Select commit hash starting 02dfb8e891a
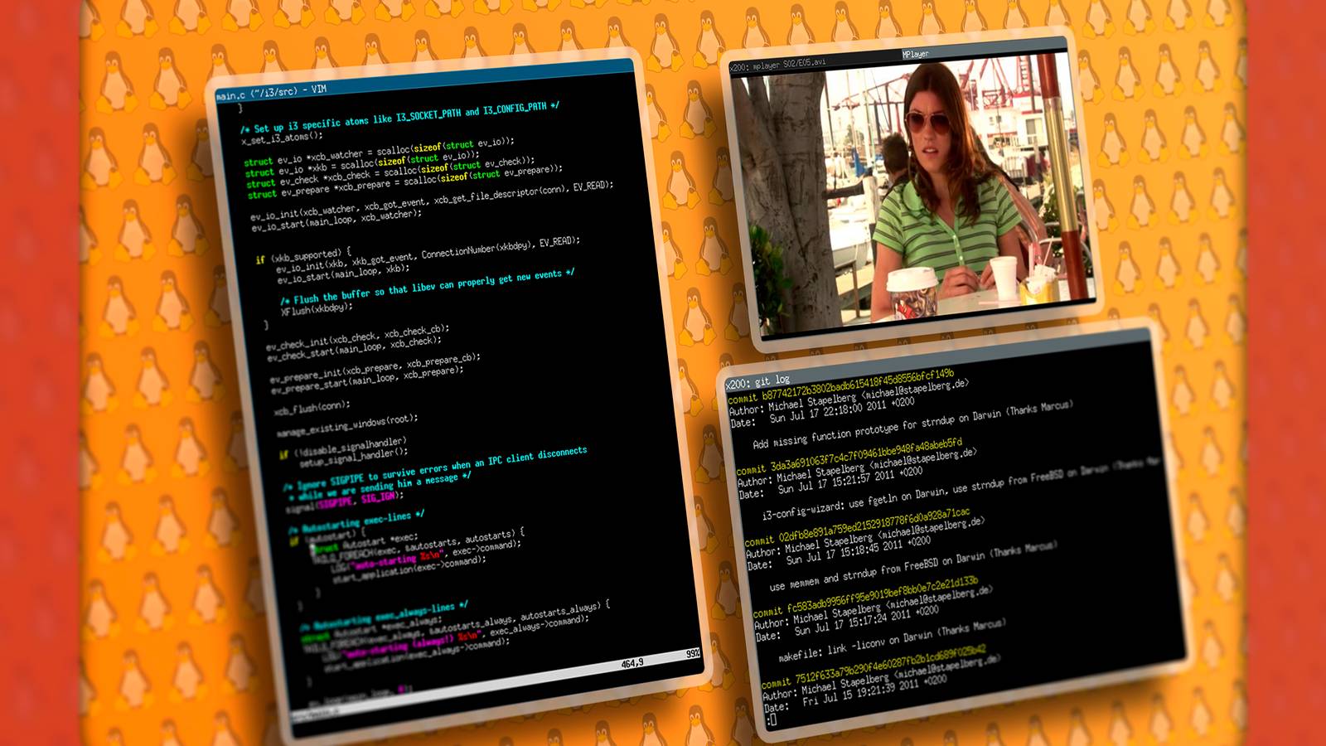The width and height of the screenshot is (1326, 746). pos(874,526)
